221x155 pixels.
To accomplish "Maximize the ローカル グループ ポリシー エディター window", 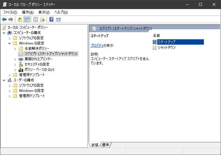I will tap(200, 4).
